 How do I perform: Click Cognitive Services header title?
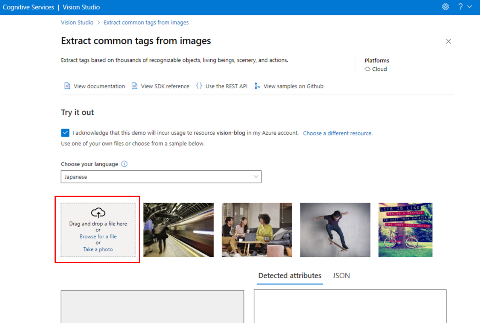click(29, 7)
